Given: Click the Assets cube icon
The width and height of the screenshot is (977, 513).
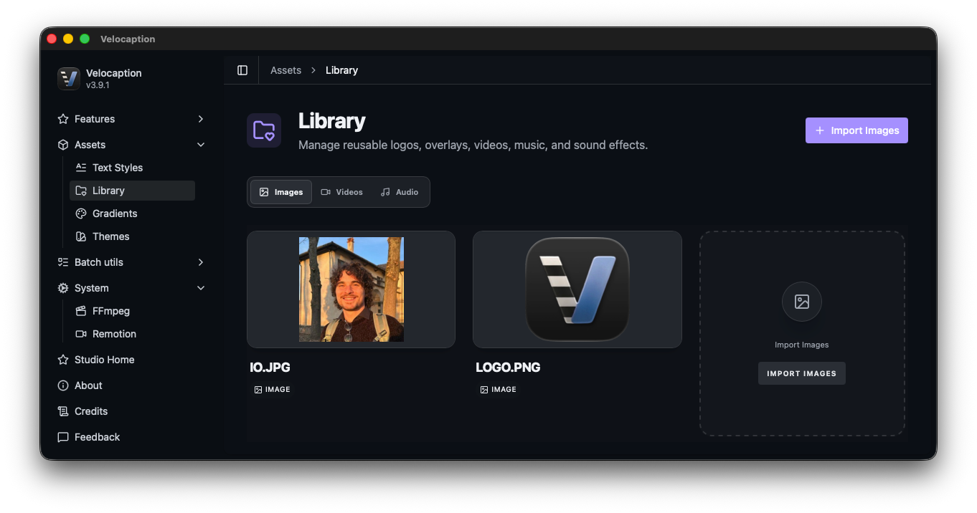Looking at the screenshot, I should coord(63,145).
